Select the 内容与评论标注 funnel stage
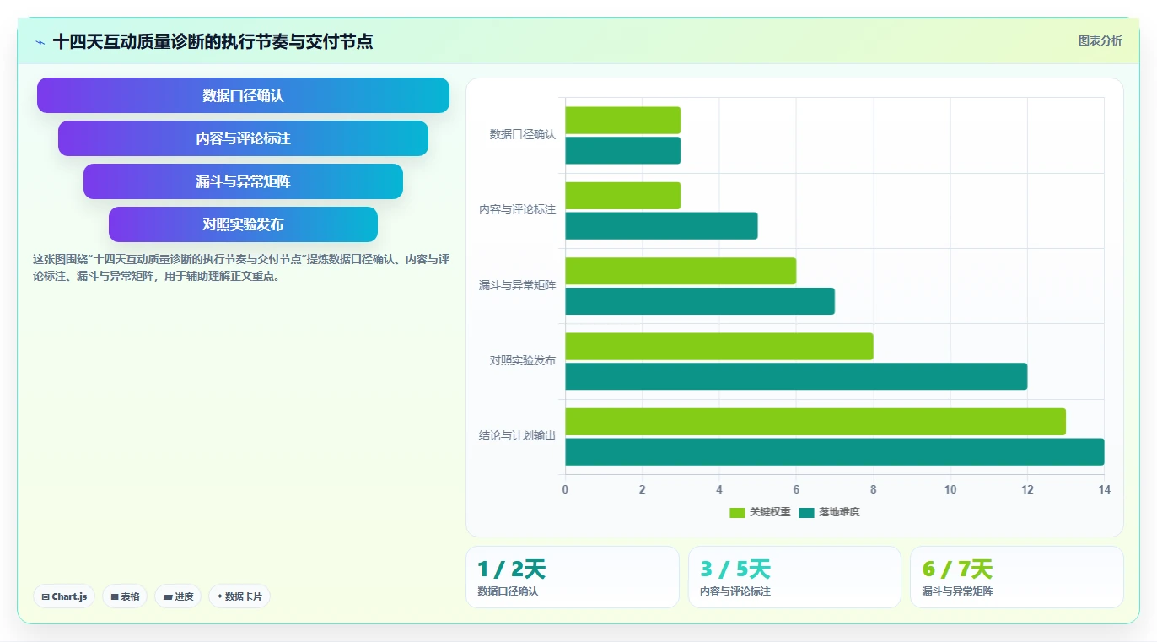This screenshot has height=642, width=1157. (x=243, y=138)
